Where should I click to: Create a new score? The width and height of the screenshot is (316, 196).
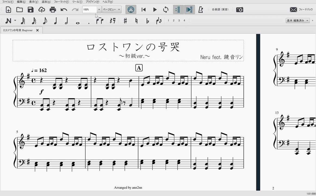8,10
